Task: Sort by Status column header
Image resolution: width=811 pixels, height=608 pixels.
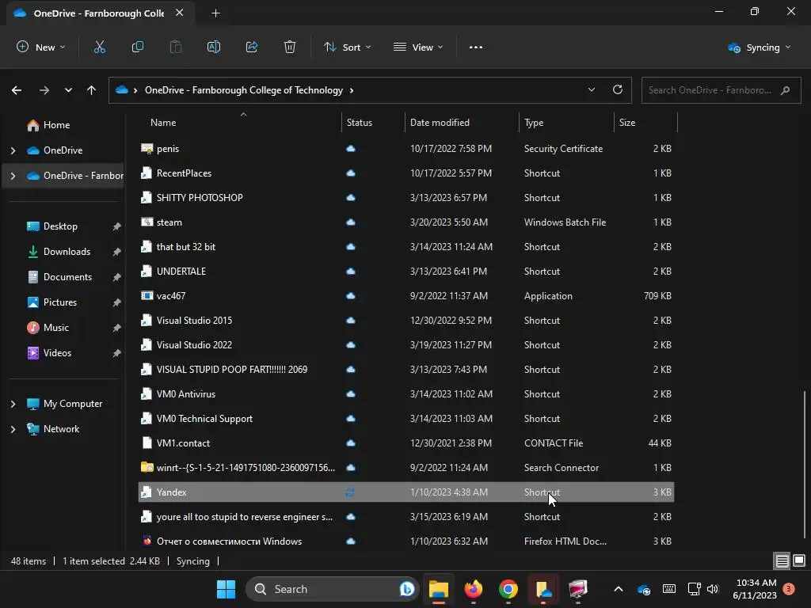Action: click(x=360, y=123)
